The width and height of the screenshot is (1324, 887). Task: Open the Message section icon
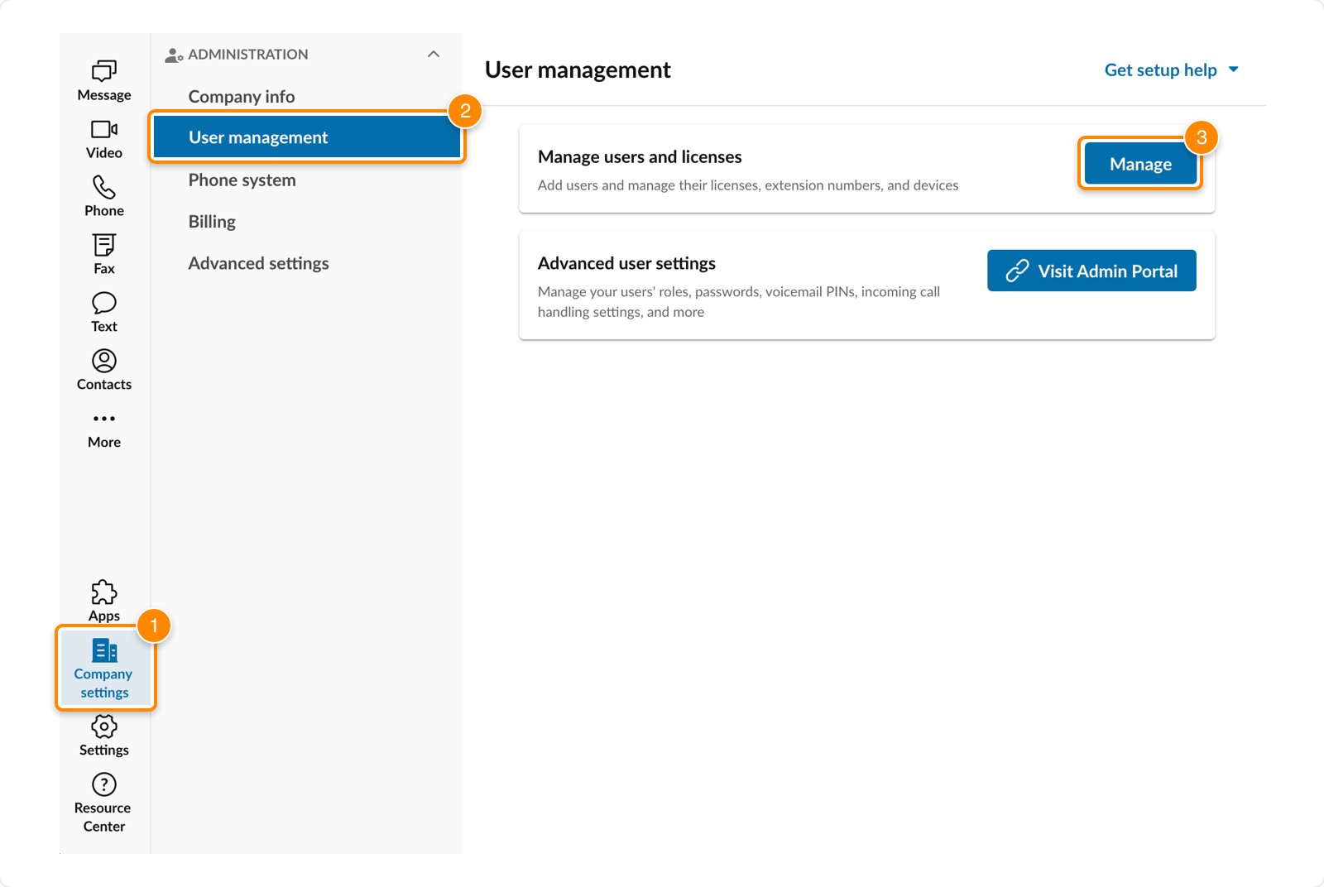tap(104, 71)
